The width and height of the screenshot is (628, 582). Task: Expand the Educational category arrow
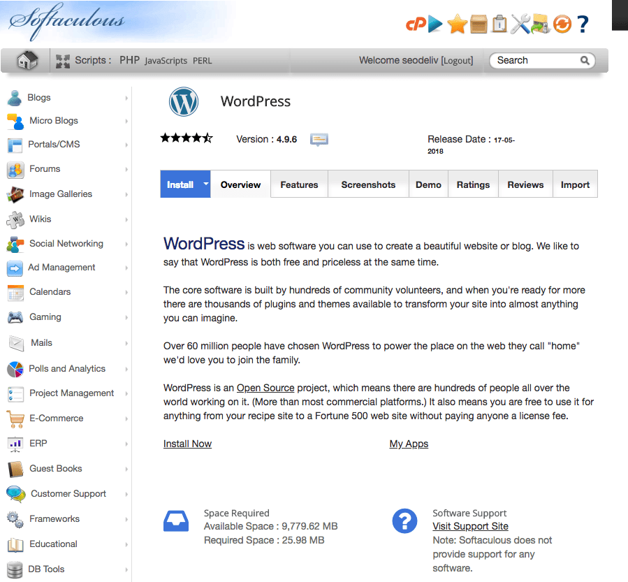coord(126,544)
